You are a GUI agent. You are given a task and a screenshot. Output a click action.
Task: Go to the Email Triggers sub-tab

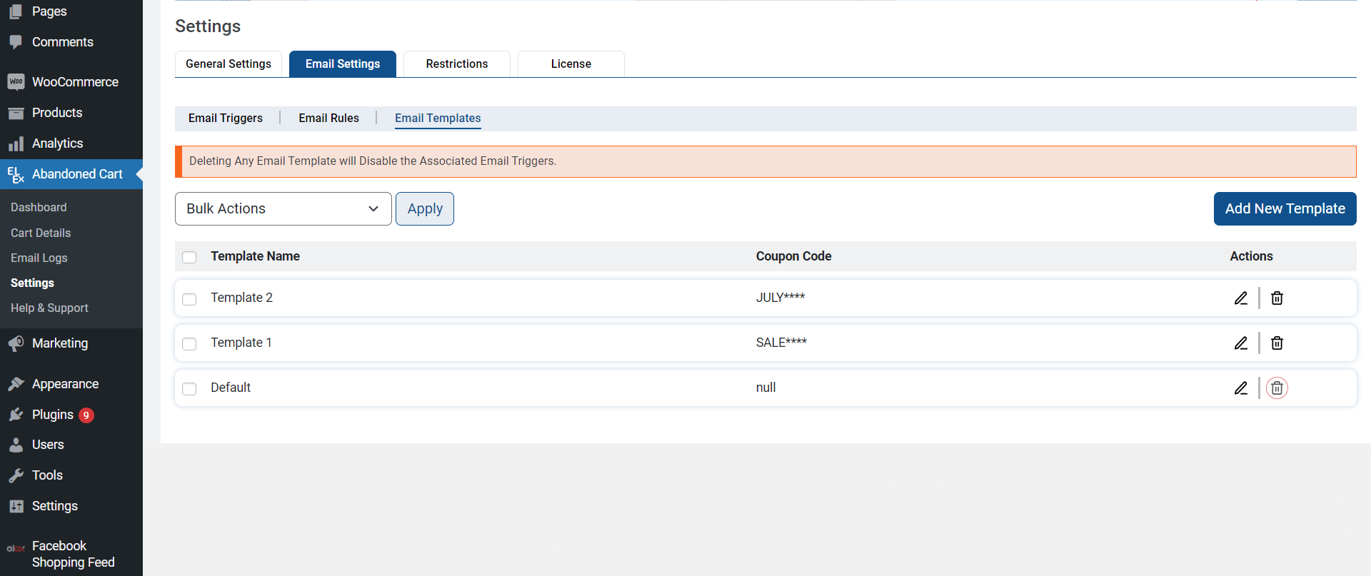point(226,118)
